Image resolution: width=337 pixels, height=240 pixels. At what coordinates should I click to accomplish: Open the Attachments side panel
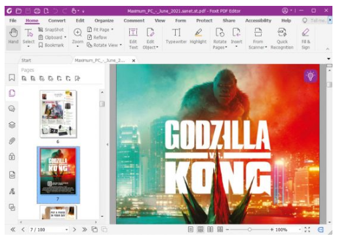pyautogui.click(x=12, y=141)
